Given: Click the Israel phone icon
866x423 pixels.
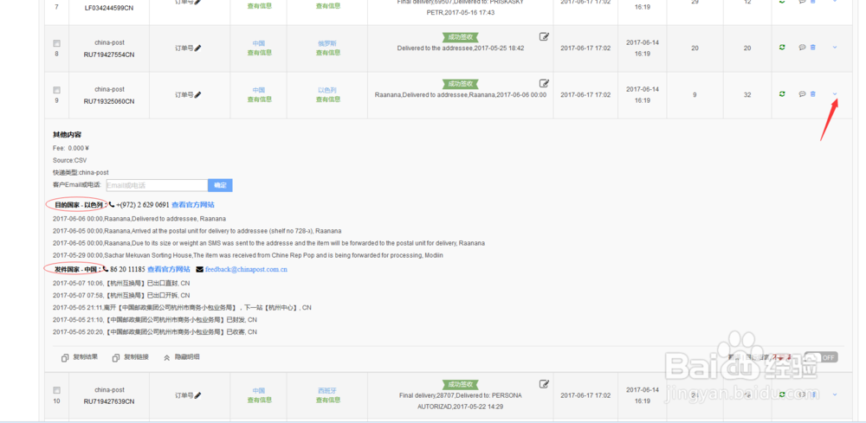Looking at the screenshot, I should pyautogui.click(x=112, y=205).
